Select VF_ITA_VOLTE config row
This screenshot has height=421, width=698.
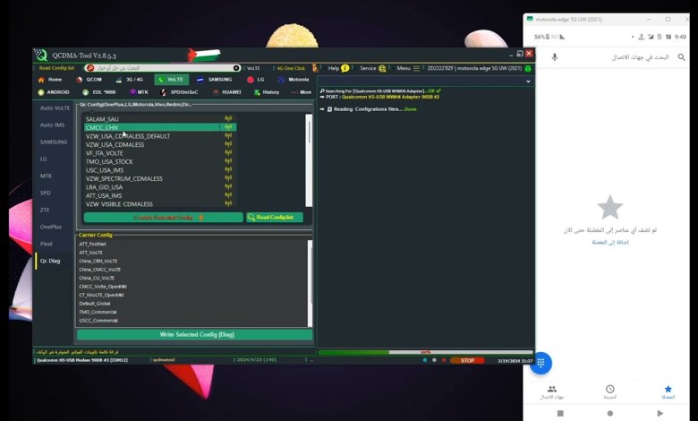pos(160,153)
